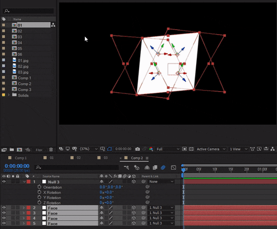Toggle Motion Blur icon in timeline header

pos(163,167)
